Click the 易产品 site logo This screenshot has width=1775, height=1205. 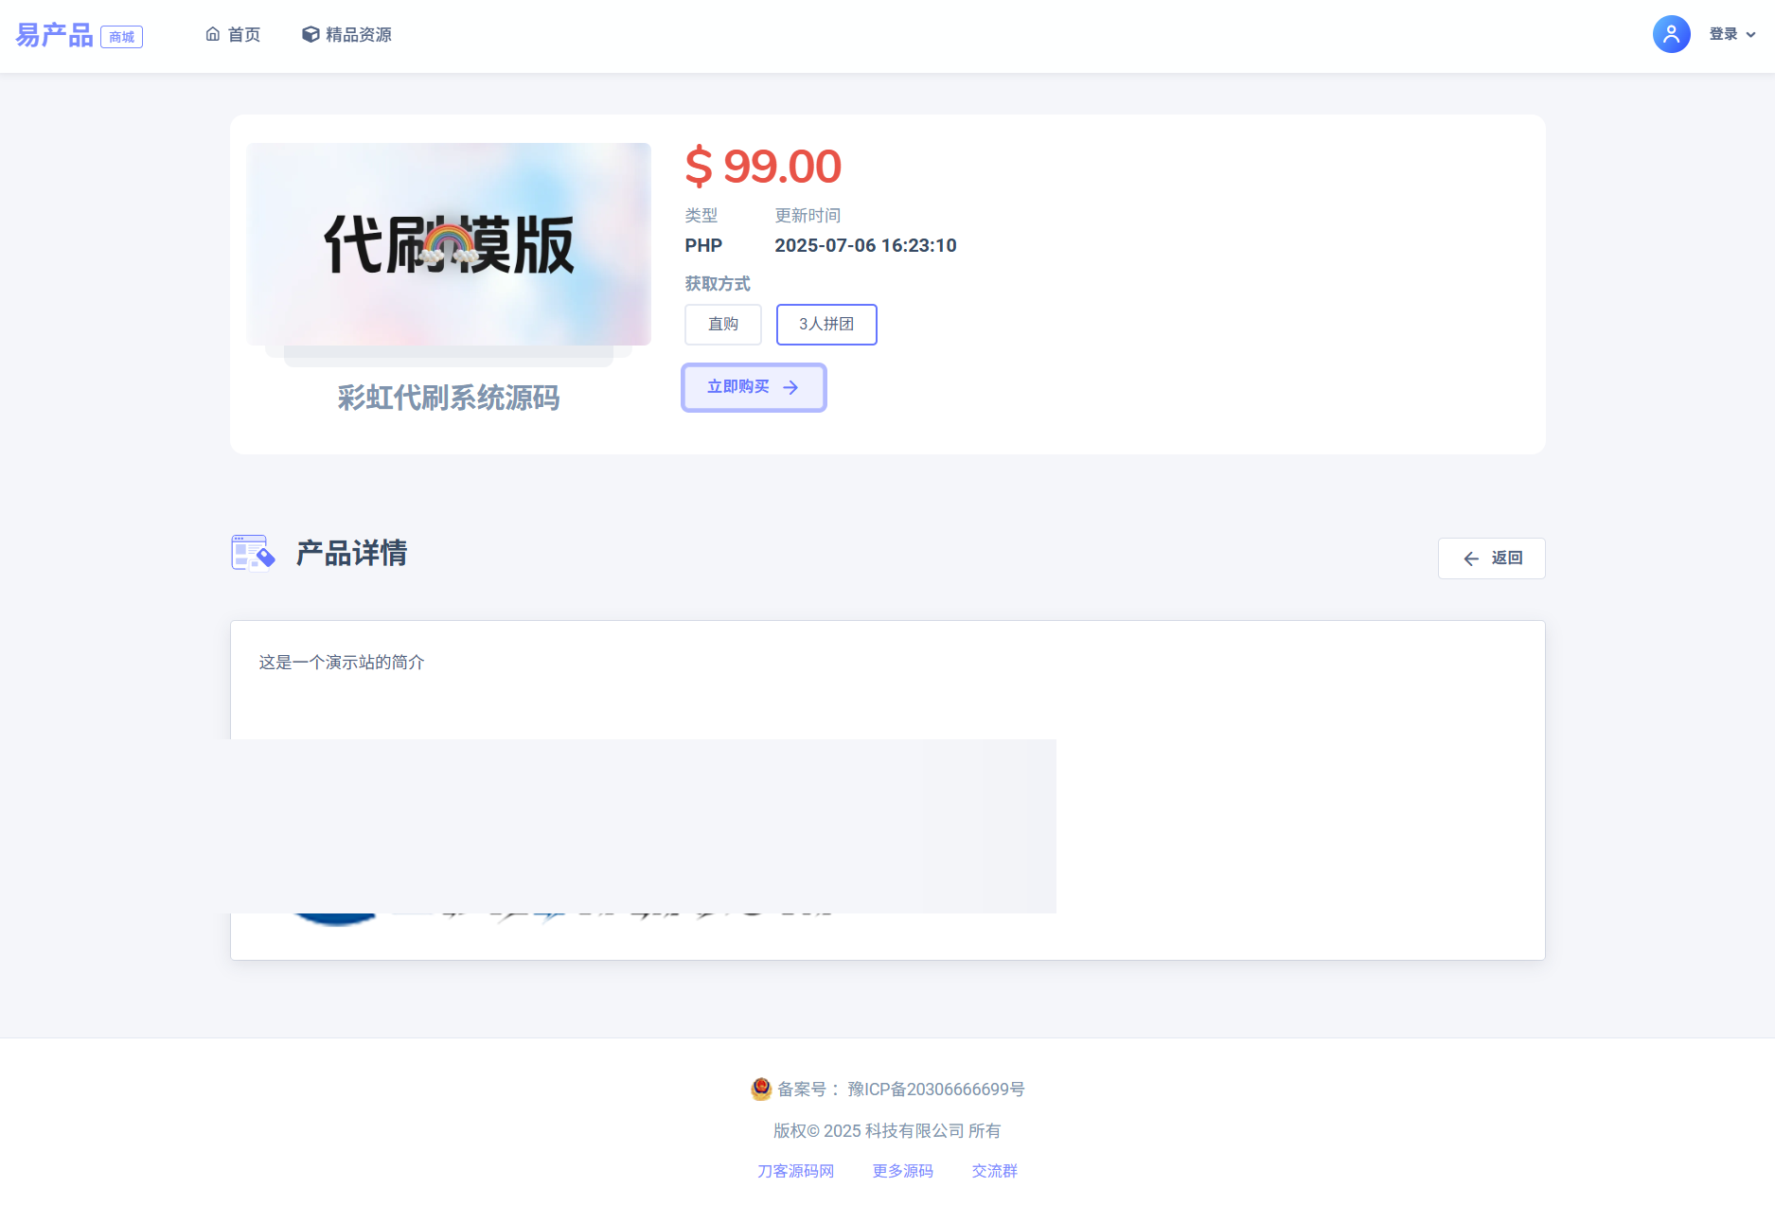55,35
